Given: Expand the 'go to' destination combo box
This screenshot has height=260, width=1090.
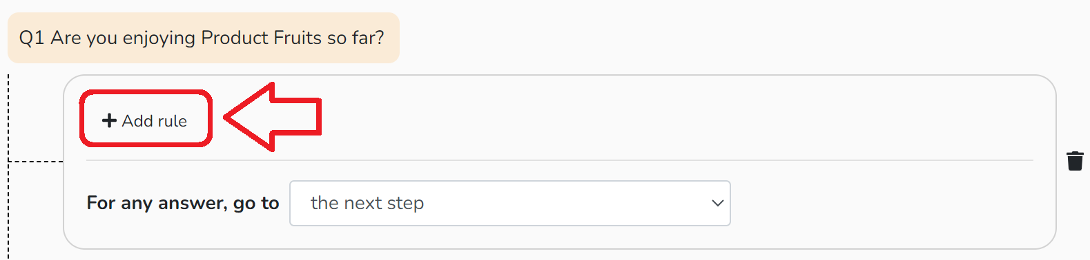Looking at the screenshot, I should (x=510, y=203).
